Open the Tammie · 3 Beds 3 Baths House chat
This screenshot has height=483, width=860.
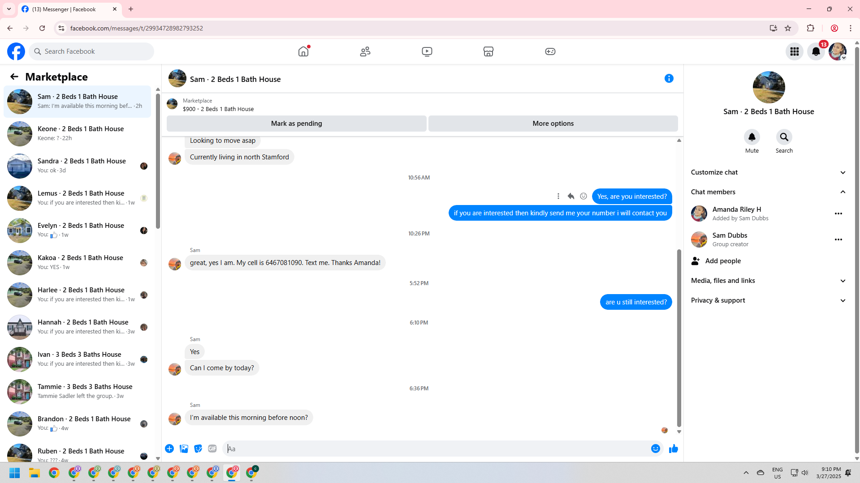pyautogui.click(x=78, y=392)
